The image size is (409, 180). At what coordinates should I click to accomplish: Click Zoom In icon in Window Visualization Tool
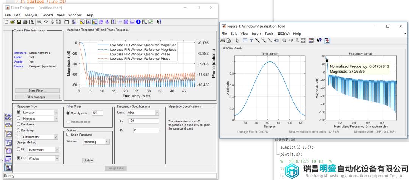(x=284, y=41)
